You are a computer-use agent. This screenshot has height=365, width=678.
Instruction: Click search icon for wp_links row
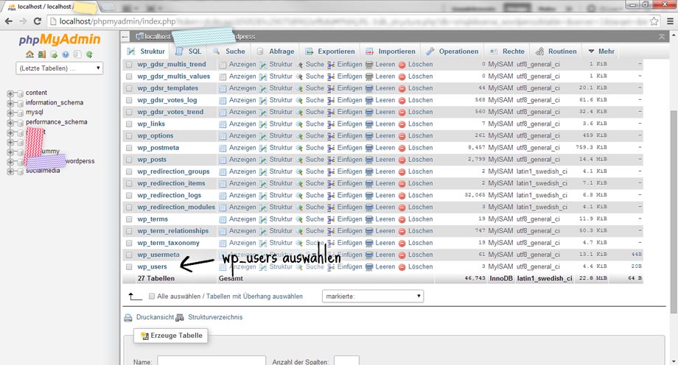click(x=299, y=124)
